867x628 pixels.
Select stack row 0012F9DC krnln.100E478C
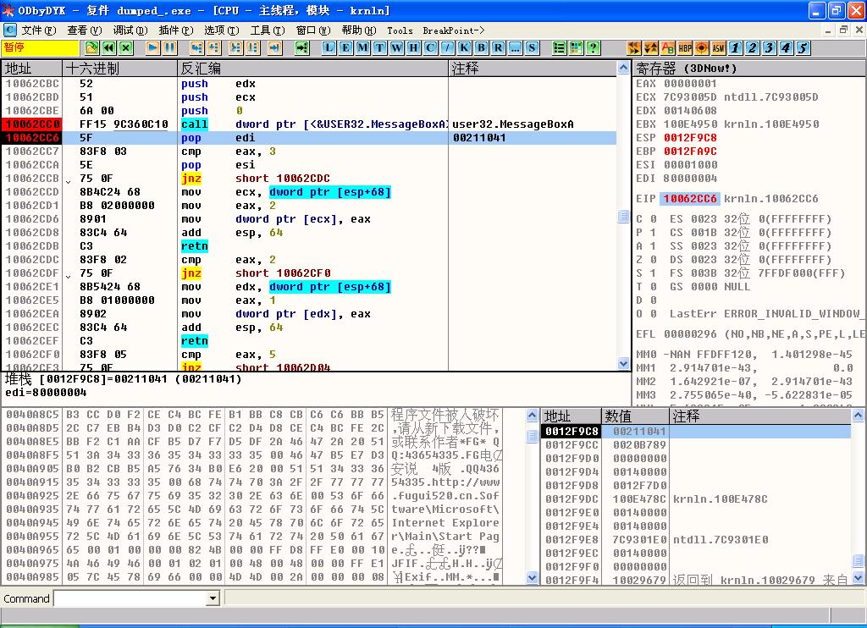click(x=696, y=499)
